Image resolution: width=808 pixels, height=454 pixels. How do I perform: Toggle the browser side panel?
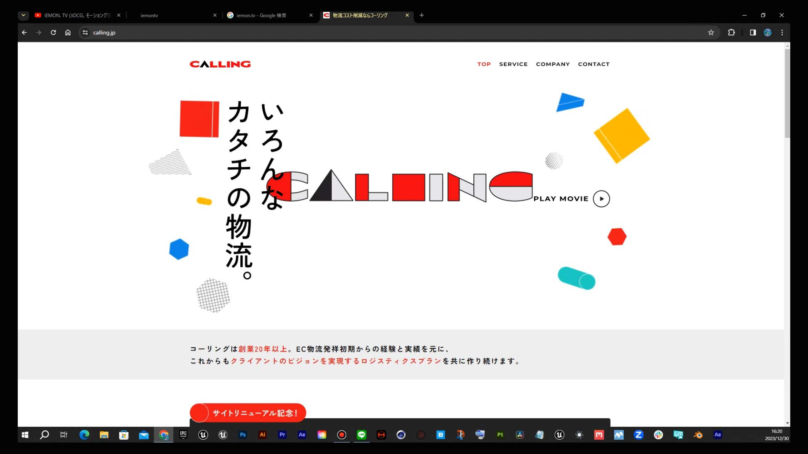click(753, 32)
